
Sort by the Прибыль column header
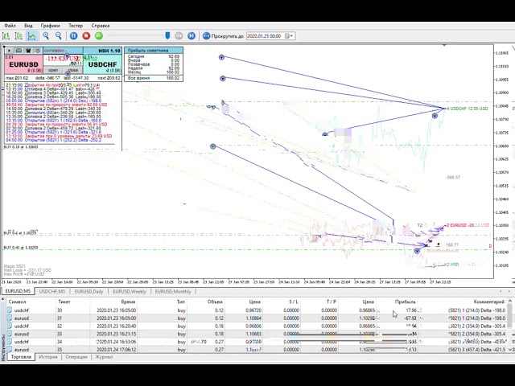405,302
